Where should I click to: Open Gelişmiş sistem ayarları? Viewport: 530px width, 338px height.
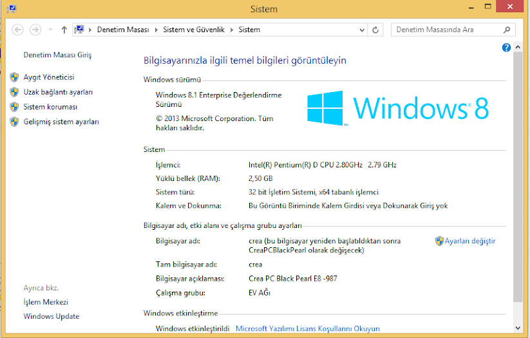pos(61,122)
